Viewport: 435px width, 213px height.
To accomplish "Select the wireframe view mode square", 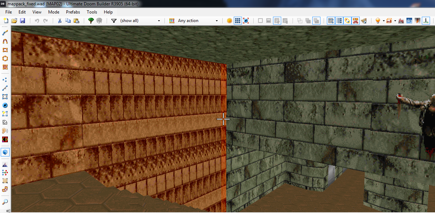I will point(261,21).
